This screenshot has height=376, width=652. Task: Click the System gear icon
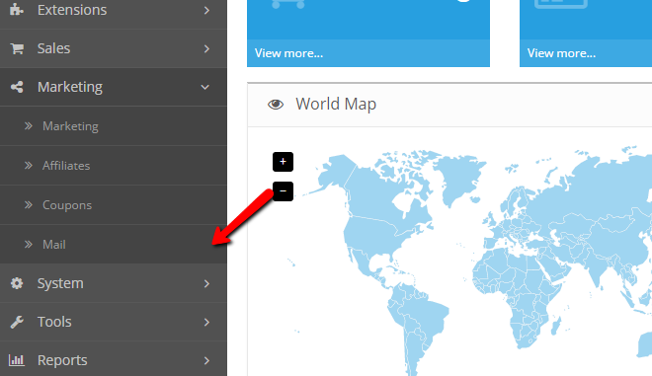pos(17,283)
